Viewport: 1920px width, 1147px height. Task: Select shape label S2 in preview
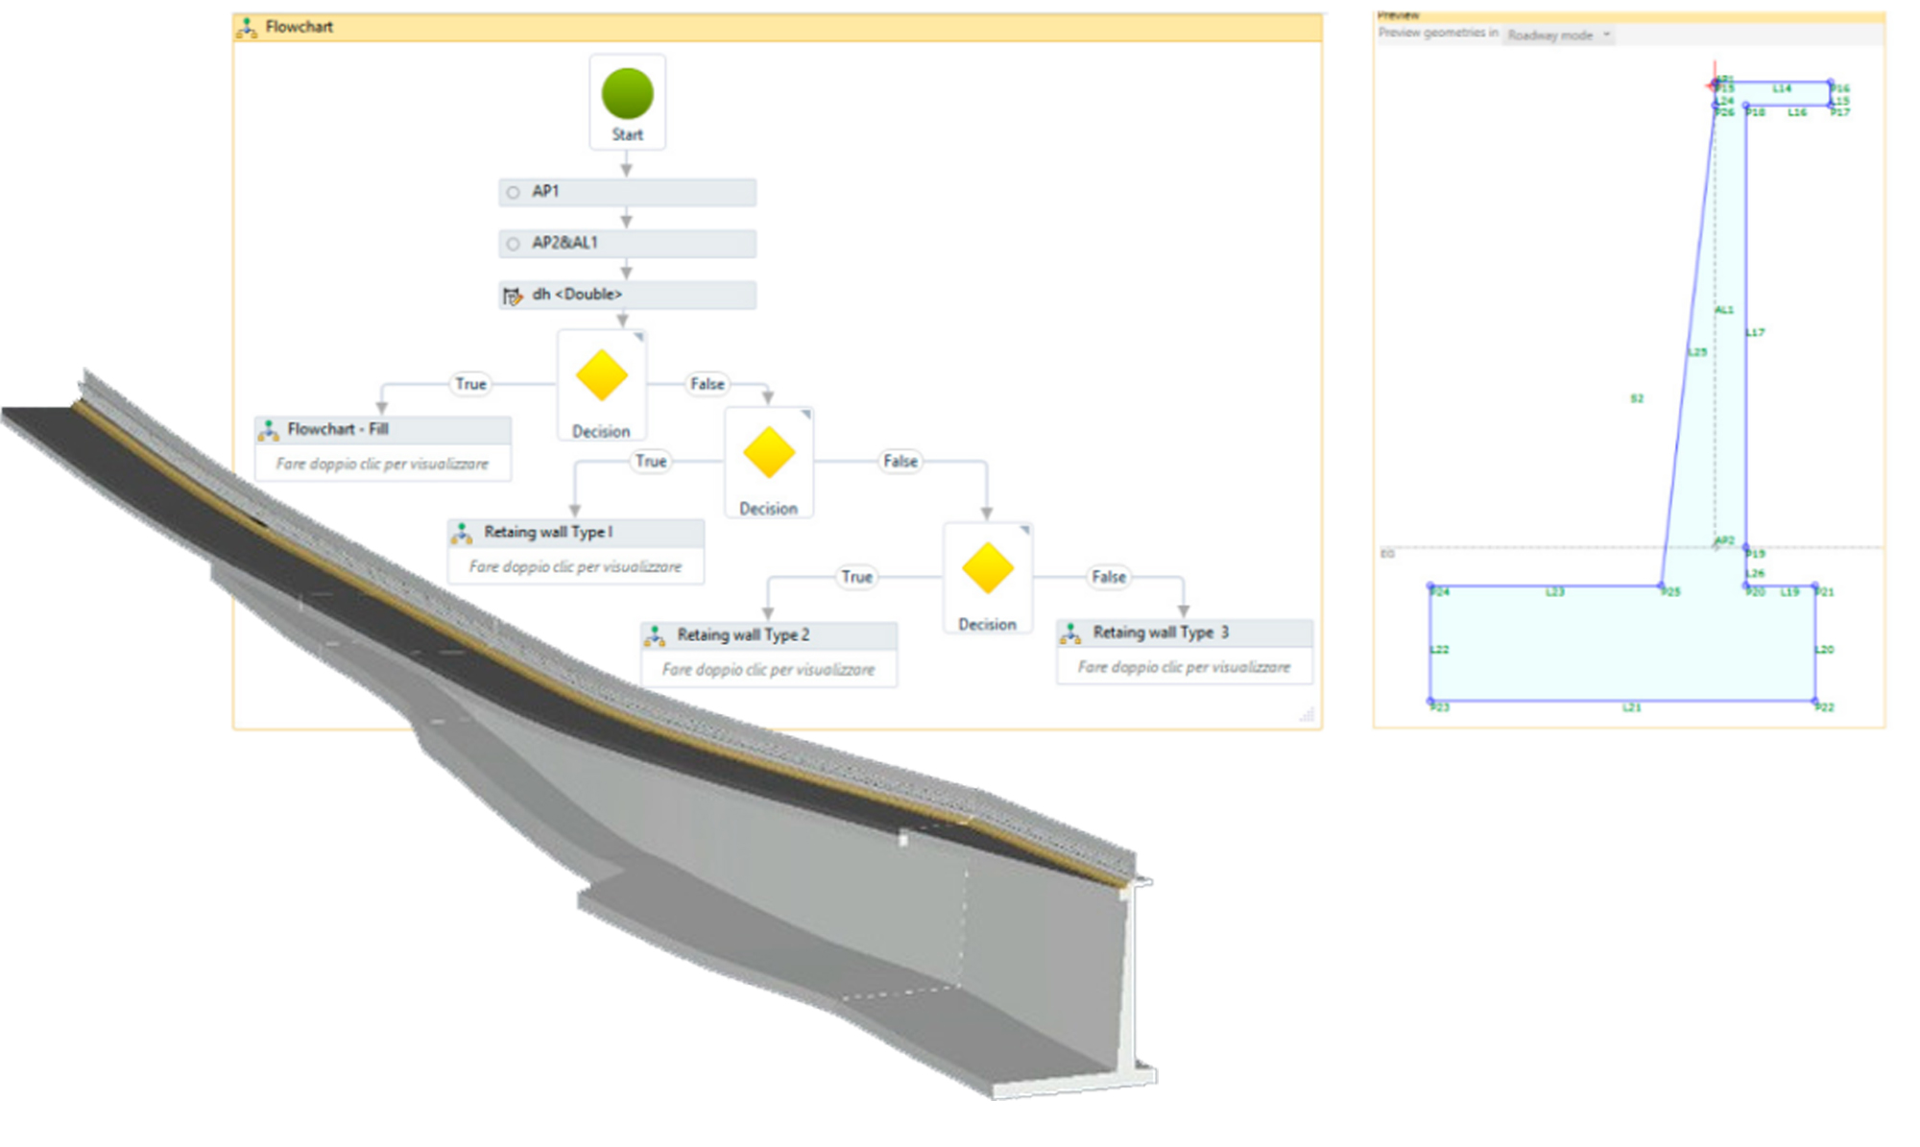(x=1637, y=398)
